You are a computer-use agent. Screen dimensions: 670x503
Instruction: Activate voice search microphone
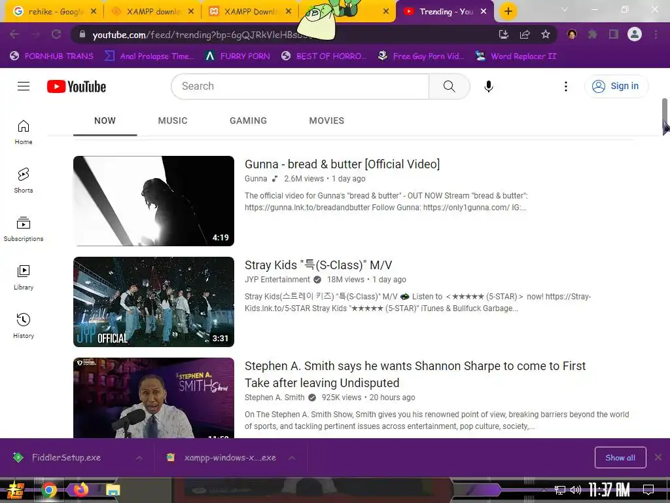tap(488, 86)
